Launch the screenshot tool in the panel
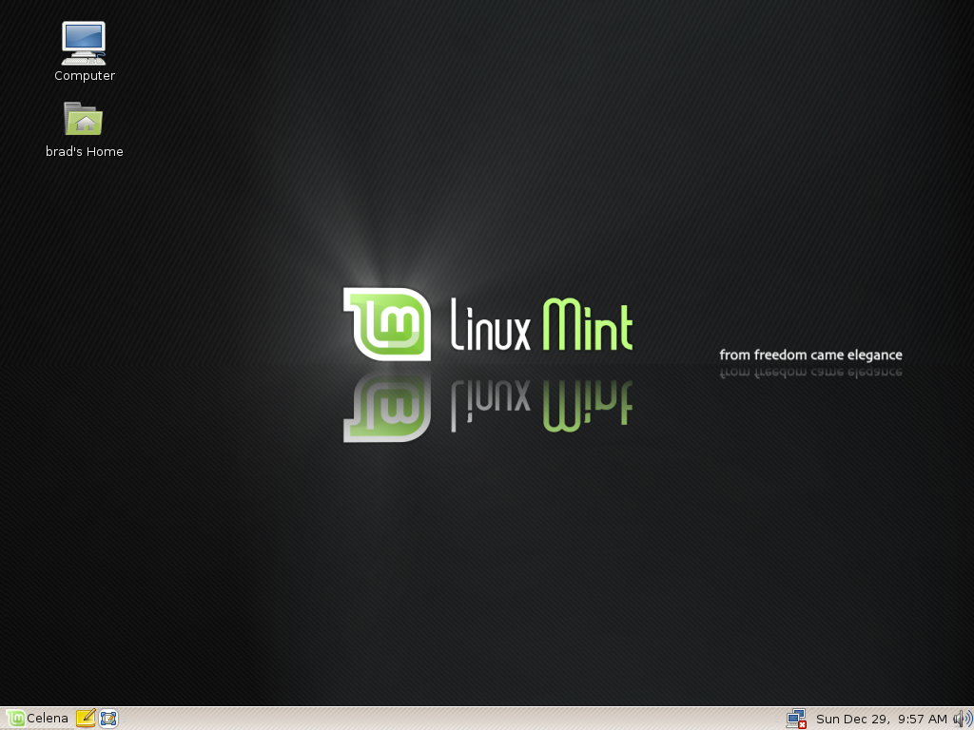Image resolution: width=974 pixels, height=730 pixels. 108,719
